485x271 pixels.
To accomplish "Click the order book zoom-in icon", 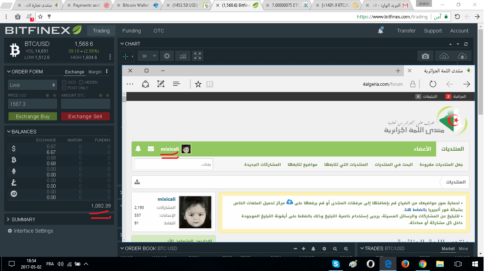I will click(346, 249).
